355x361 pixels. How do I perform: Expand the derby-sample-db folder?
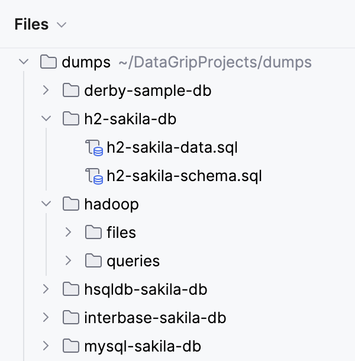[x=46, y=90]
